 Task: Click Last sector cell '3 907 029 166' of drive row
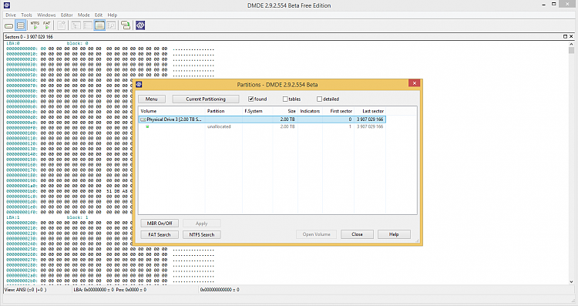point(370,119)
